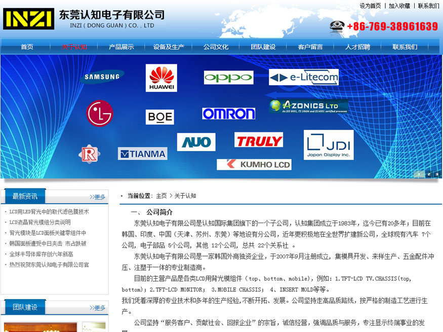Click the Azonics Ltd logo
Screen dimensions: 443x332
pos(308,106)
